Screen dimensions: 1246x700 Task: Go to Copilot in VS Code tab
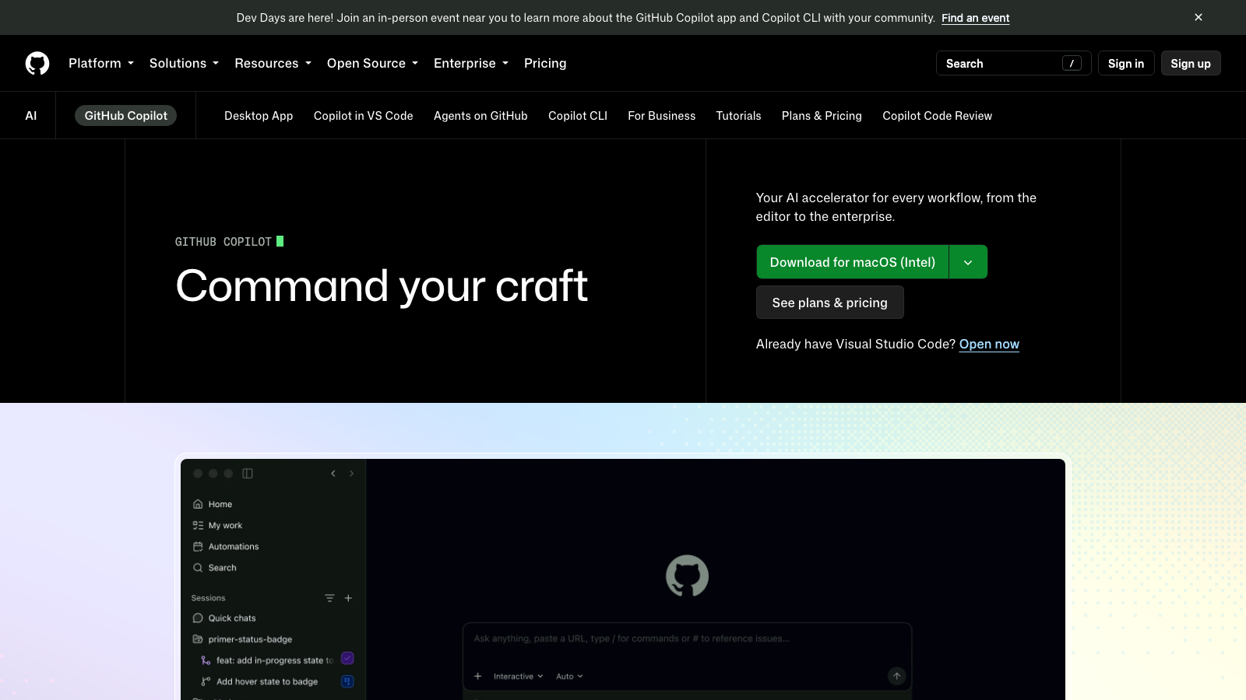364,115
